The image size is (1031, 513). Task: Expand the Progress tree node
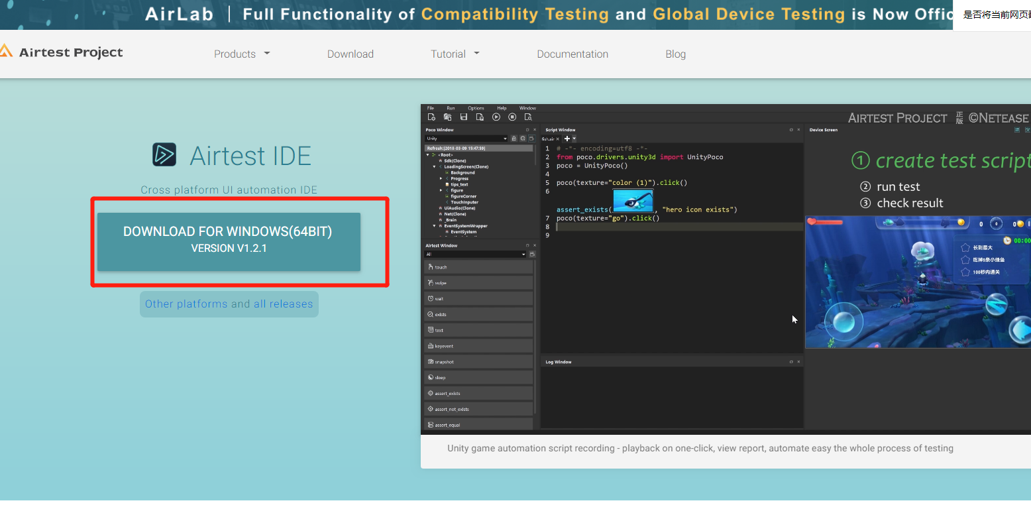pos(441,178)
